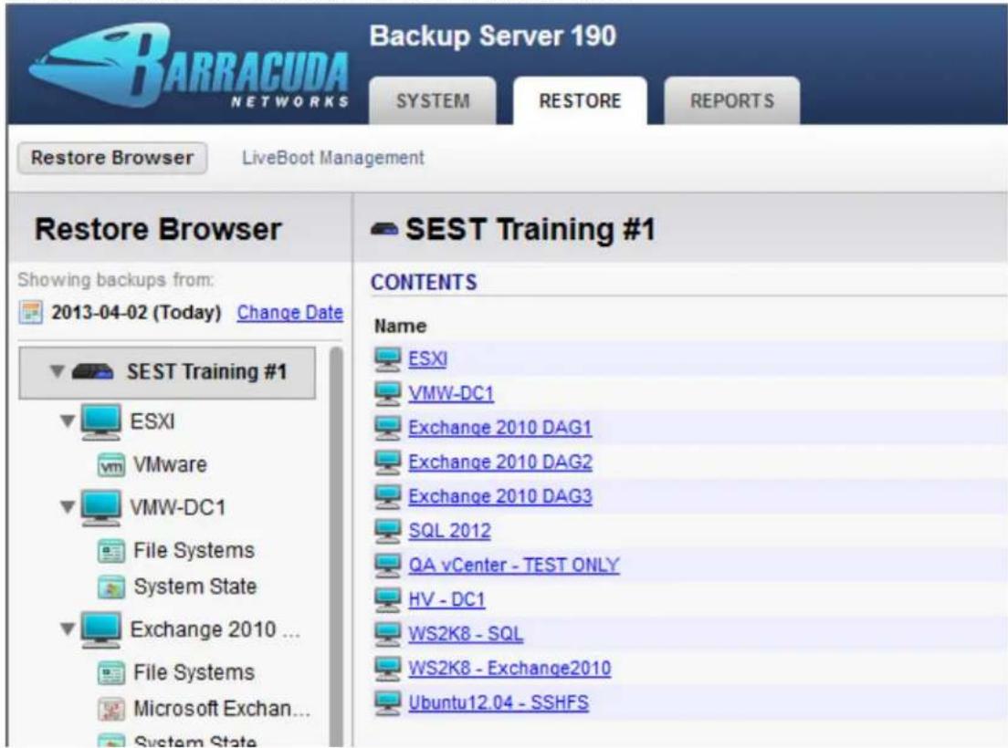The width and height of the screenshot is (1008, 748).
Task: Select the Microsoft Exchan... tree label
Action: click(222, 709)
